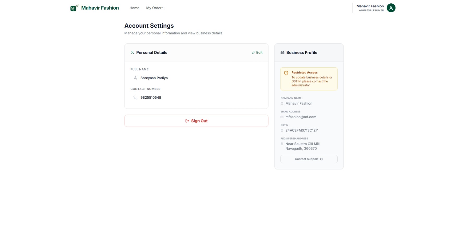Click the full name Shreyash Padiya field

pos(154,78)
